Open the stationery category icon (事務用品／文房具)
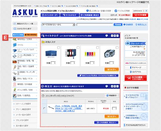This screenshot has height=131, width=161. (x=15, y=39)
